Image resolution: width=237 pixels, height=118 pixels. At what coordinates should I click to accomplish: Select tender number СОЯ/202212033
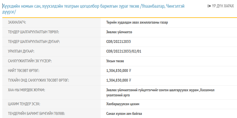click(118, 42)
